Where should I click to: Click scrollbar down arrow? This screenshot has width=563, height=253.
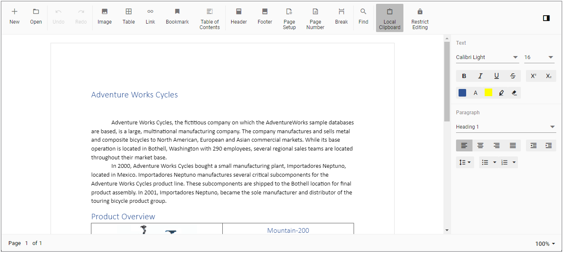pyautogui.click(x=447, y=230)
